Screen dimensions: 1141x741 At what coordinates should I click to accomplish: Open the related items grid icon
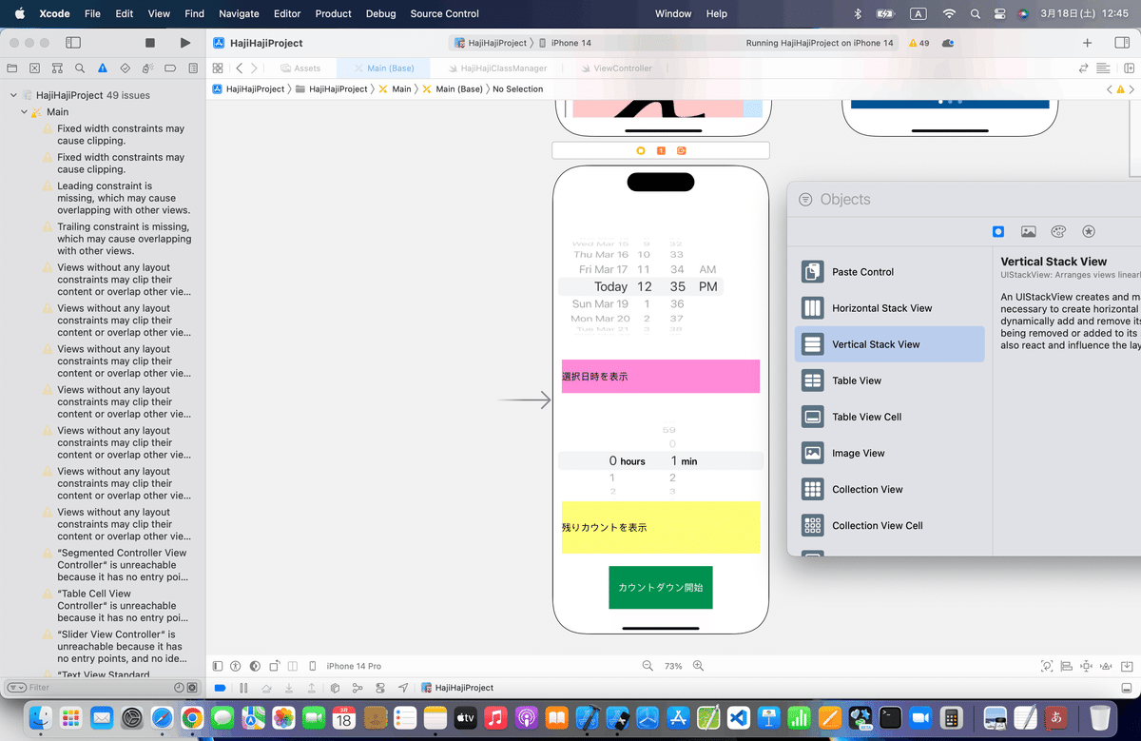point(218,68)
